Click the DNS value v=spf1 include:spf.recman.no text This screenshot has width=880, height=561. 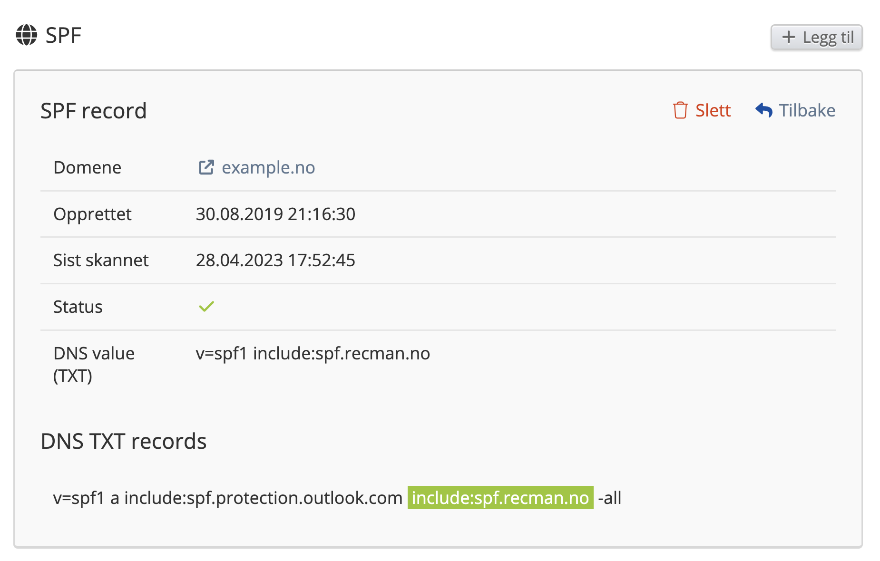313,353
